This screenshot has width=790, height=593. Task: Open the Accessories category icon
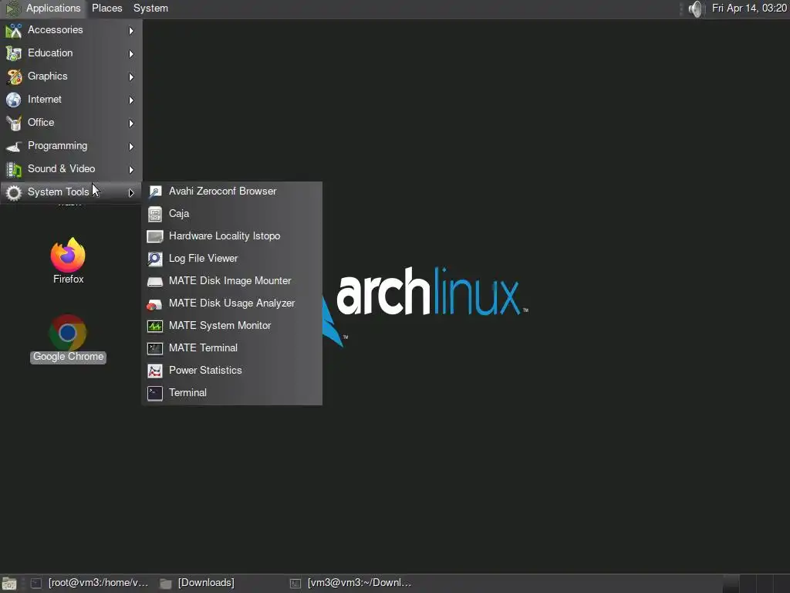pos(14,30)
